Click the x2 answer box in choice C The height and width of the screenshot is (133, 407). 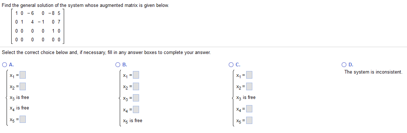tap(249, 86)
